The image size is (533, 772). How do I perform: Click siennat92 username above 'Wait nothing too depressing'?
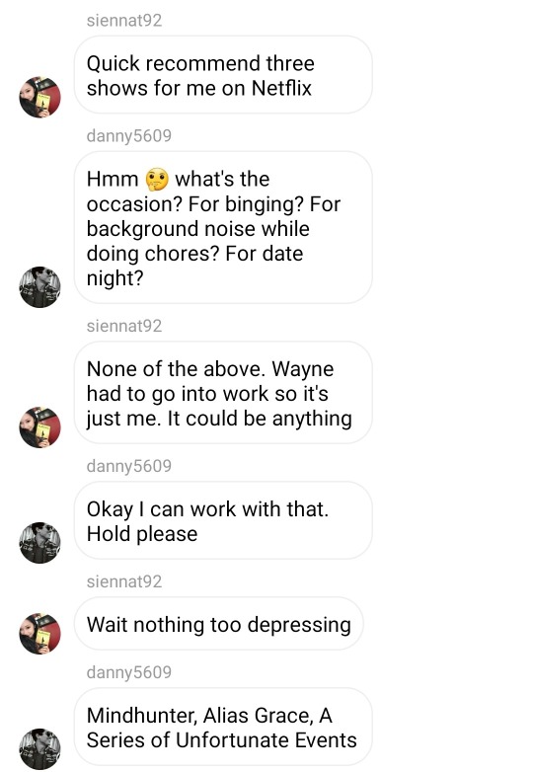[x=124, y=581]
